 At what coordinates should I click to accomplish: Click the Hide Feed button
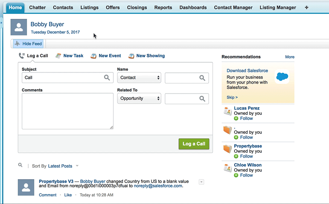tap(28, 44)
